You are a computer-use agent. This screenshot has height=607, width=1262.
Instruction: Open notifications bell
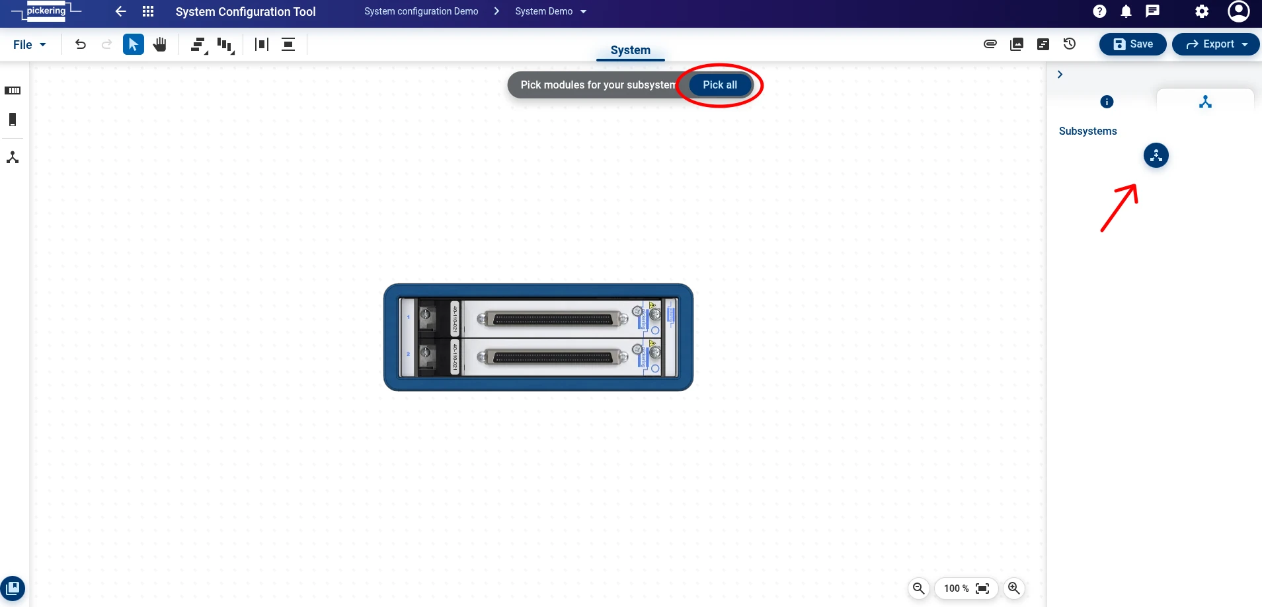1126,11
